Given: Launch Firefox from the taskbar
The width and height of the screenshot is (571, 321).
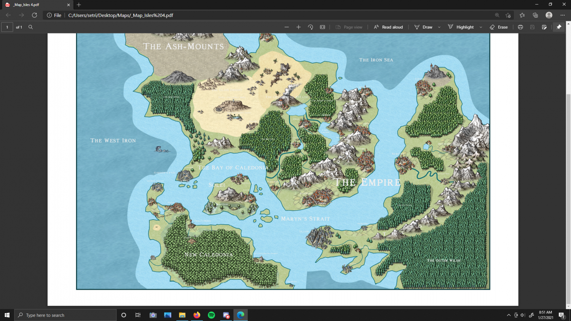Looking at the screenshot, I should coord(197,315).
